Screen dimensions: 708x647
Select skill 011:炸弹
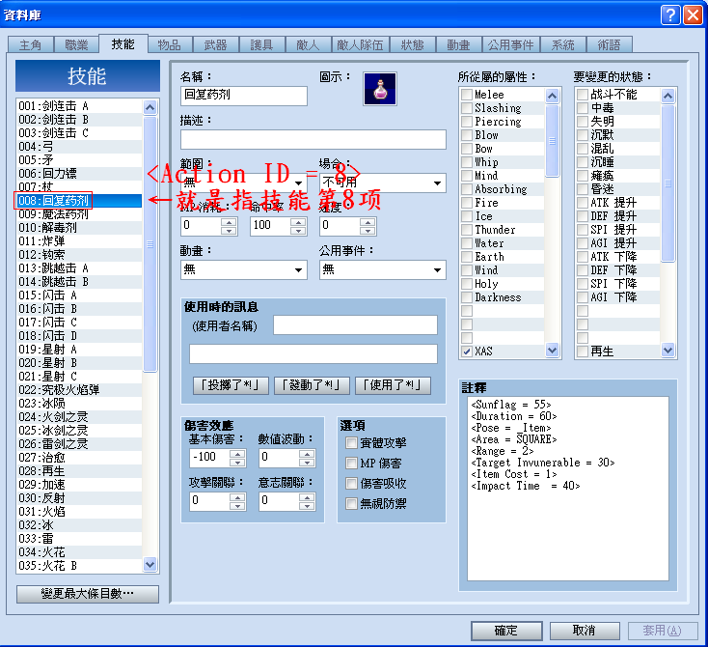pos(78,241)
